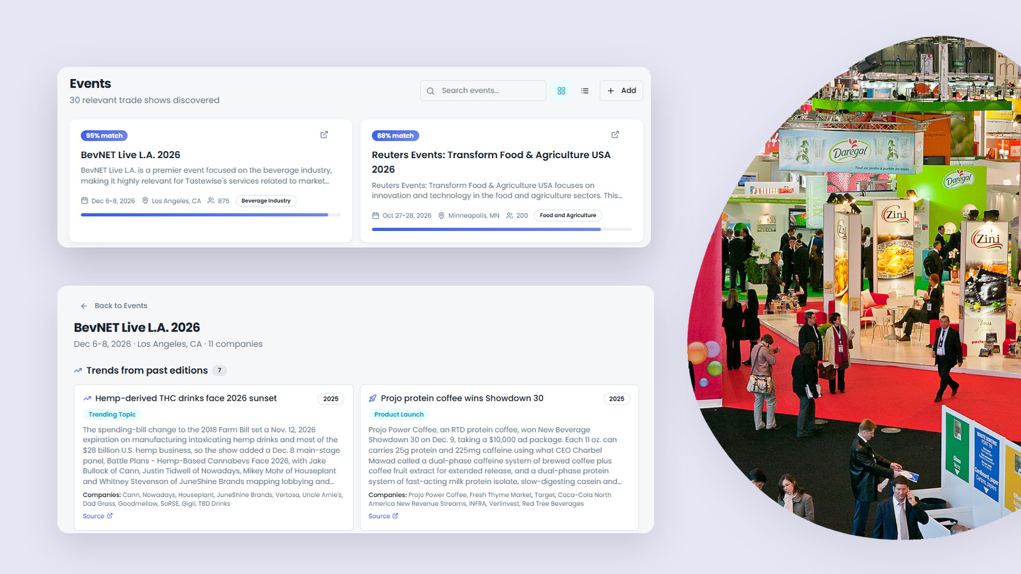Click the attendees icon beside 200

coord(509,216)
